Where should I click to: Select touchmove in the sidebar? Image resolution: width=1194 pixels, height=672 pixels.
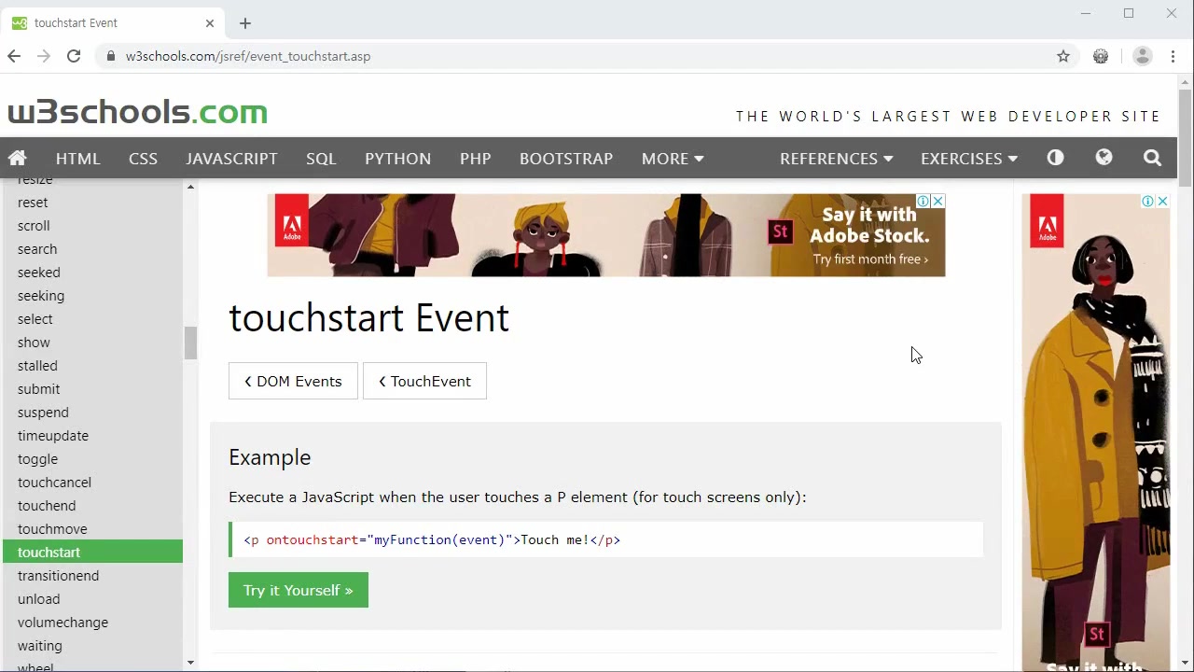(52, 529)
